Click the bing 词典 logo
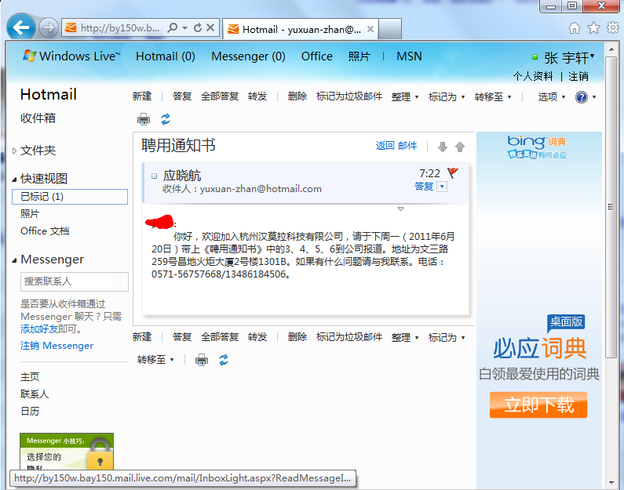The image size is (624, 490). (x=537, y=147)
